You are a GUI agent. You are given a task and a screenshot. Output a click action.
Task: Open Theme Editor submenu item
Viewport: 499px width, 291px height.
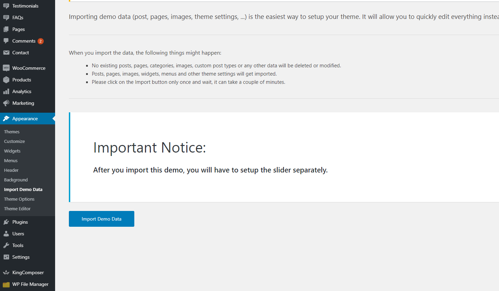pos(17,209)
